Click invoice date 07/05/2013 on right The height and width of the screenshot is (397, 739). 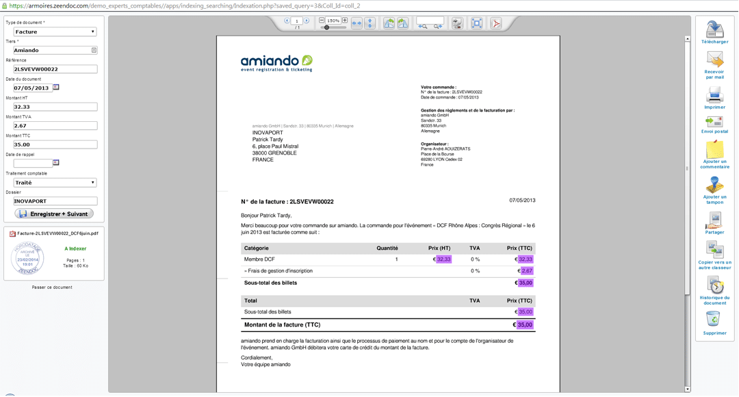[x=522, y=201]
